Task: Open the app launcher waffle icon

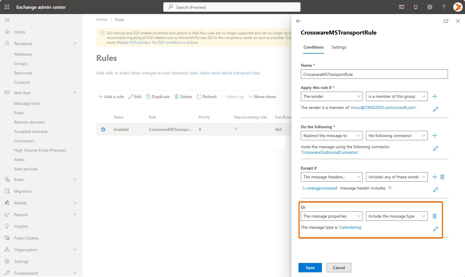Action: (7, 7)
